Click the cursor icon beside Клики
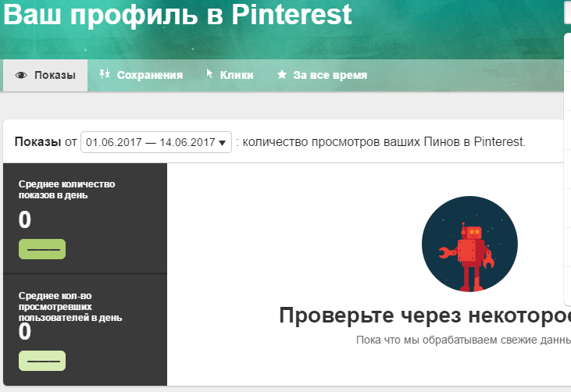 point(209,74)
